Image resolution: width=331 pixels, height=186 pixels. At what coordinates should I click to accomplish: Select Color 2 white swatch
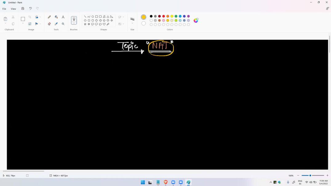click(x=144, y=23)
